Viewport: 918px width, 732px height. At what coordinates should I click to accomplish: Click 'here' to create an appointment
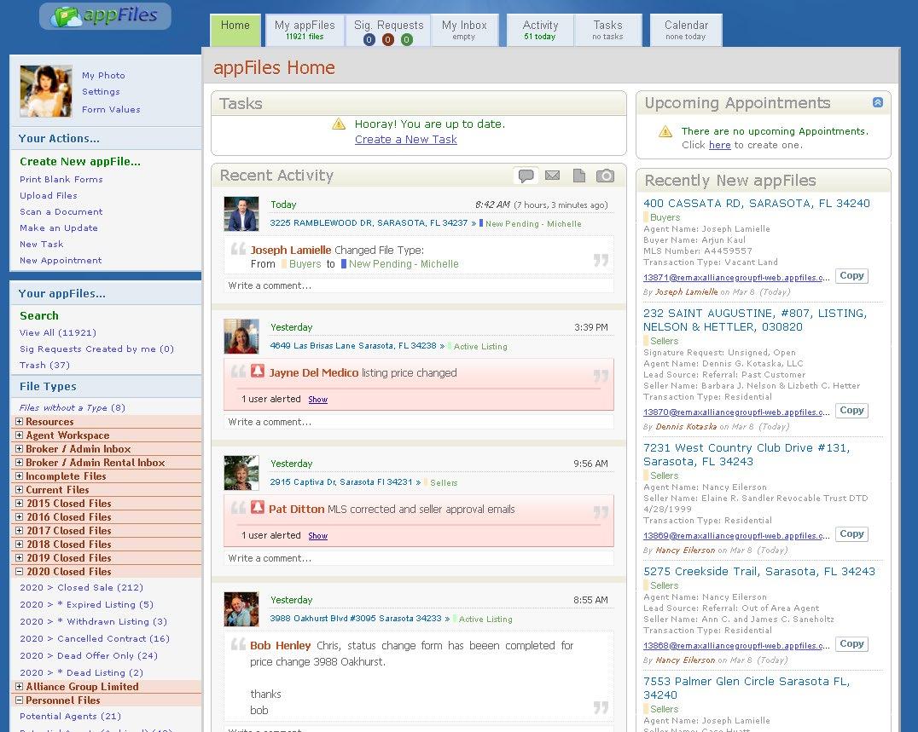[719, 145]
